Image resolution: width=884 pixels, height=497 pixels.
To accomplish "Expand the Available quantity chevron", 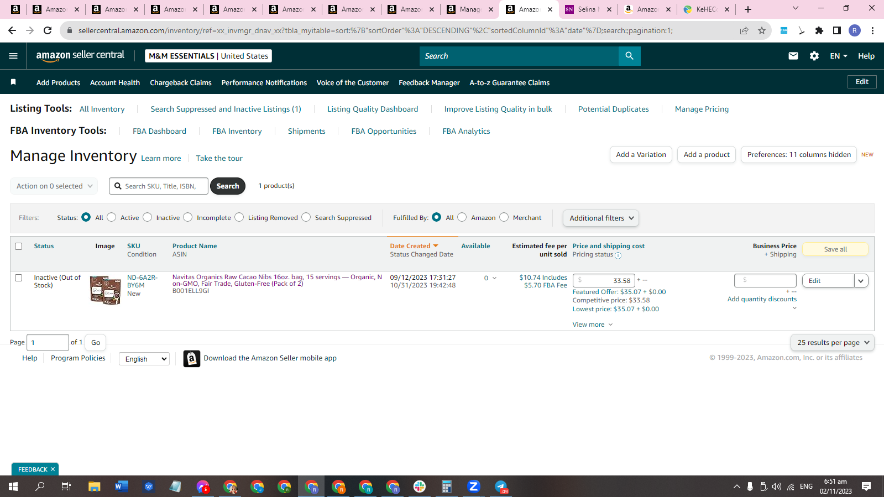I will [x=494, y=278].
